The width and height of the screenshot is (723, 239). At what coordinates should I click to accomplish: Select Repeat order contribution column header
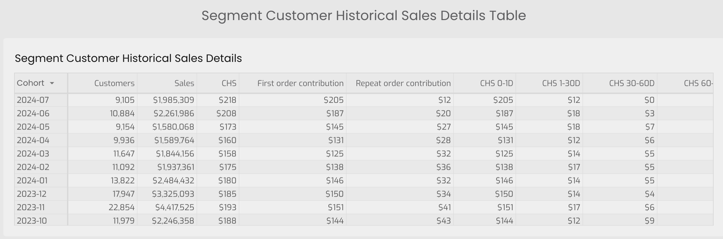pyautogui.click(x=403, y=83)
